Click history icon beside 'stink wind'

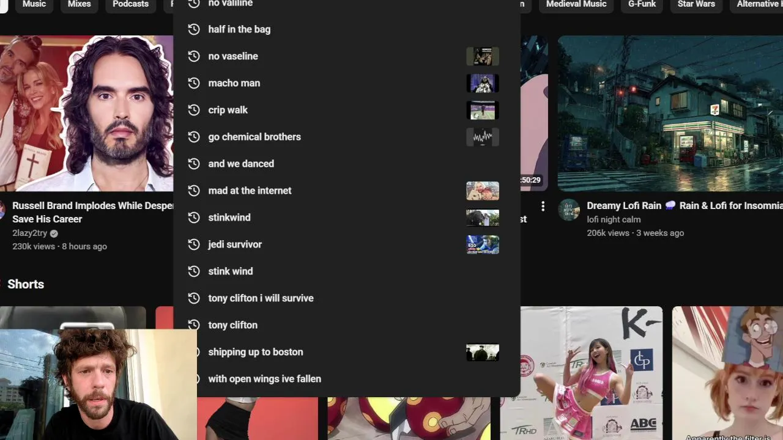tap(194, 271)
